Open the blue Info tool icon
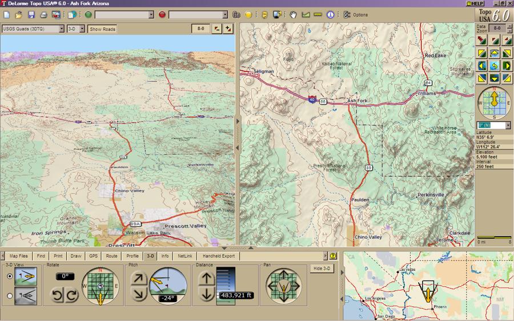The height and width of the screenshot is (321, 514). click(330, 14)
